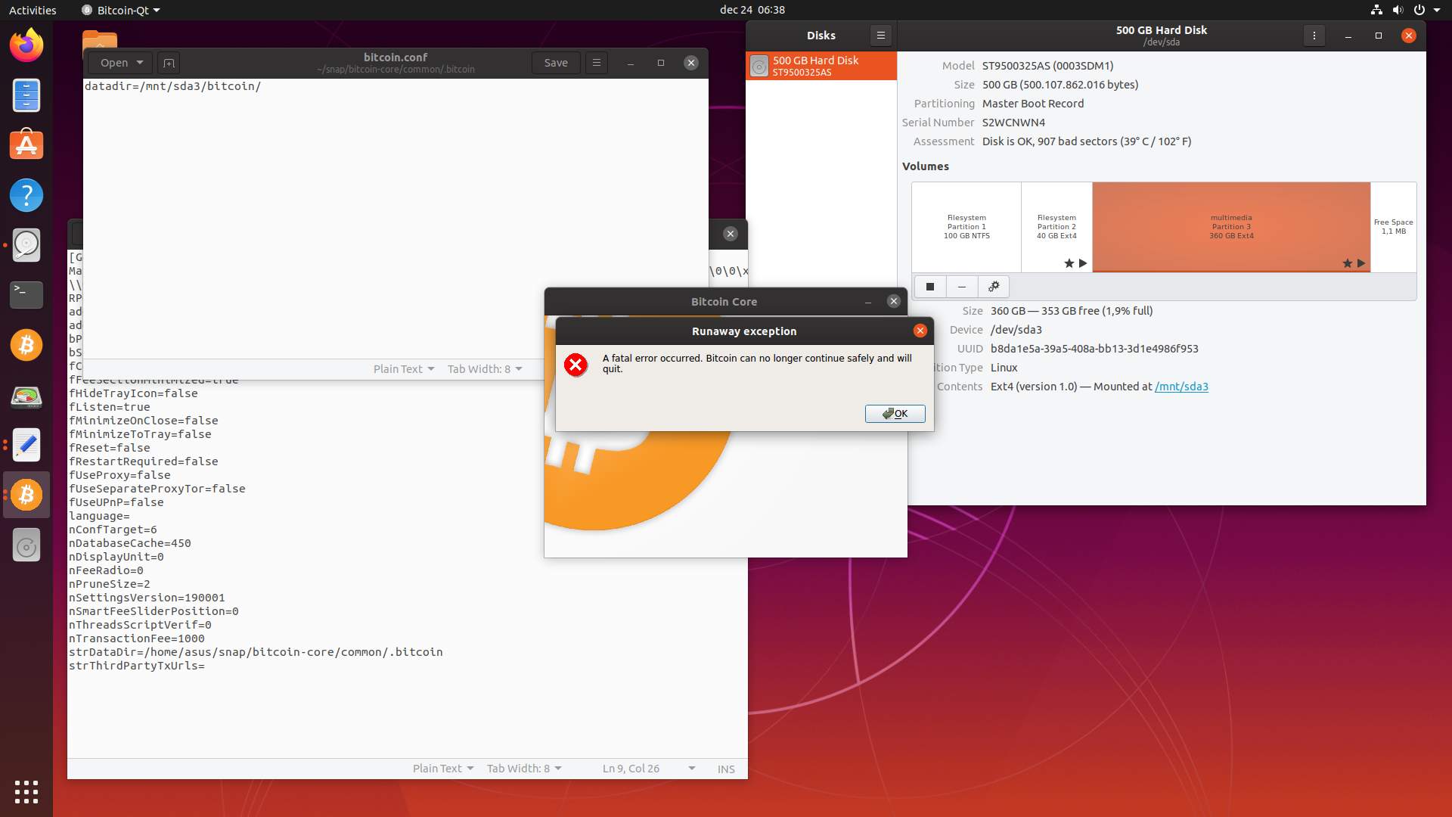This screenshot has width=1452, height=817.
Task: Open Firefox from the dock
Action: click(x=26, y=45)
